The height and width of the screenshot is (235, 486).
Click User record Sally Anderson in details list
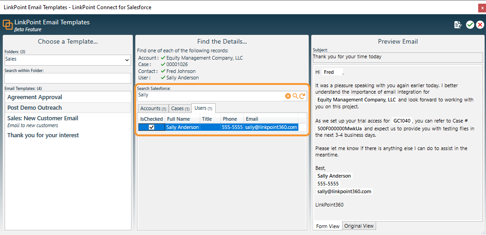click(183, 78)
